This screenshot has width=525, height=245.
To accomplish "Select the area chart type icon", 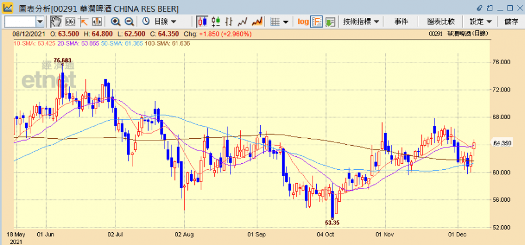I will tap(256, 22).
